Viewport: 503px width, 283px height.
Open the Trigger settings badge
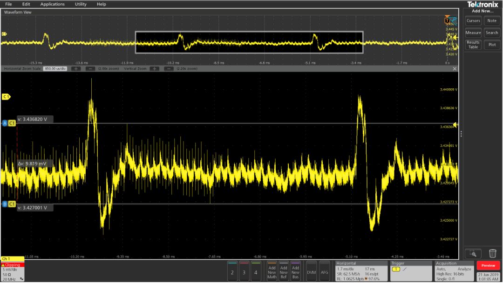(x=411, y=271)
